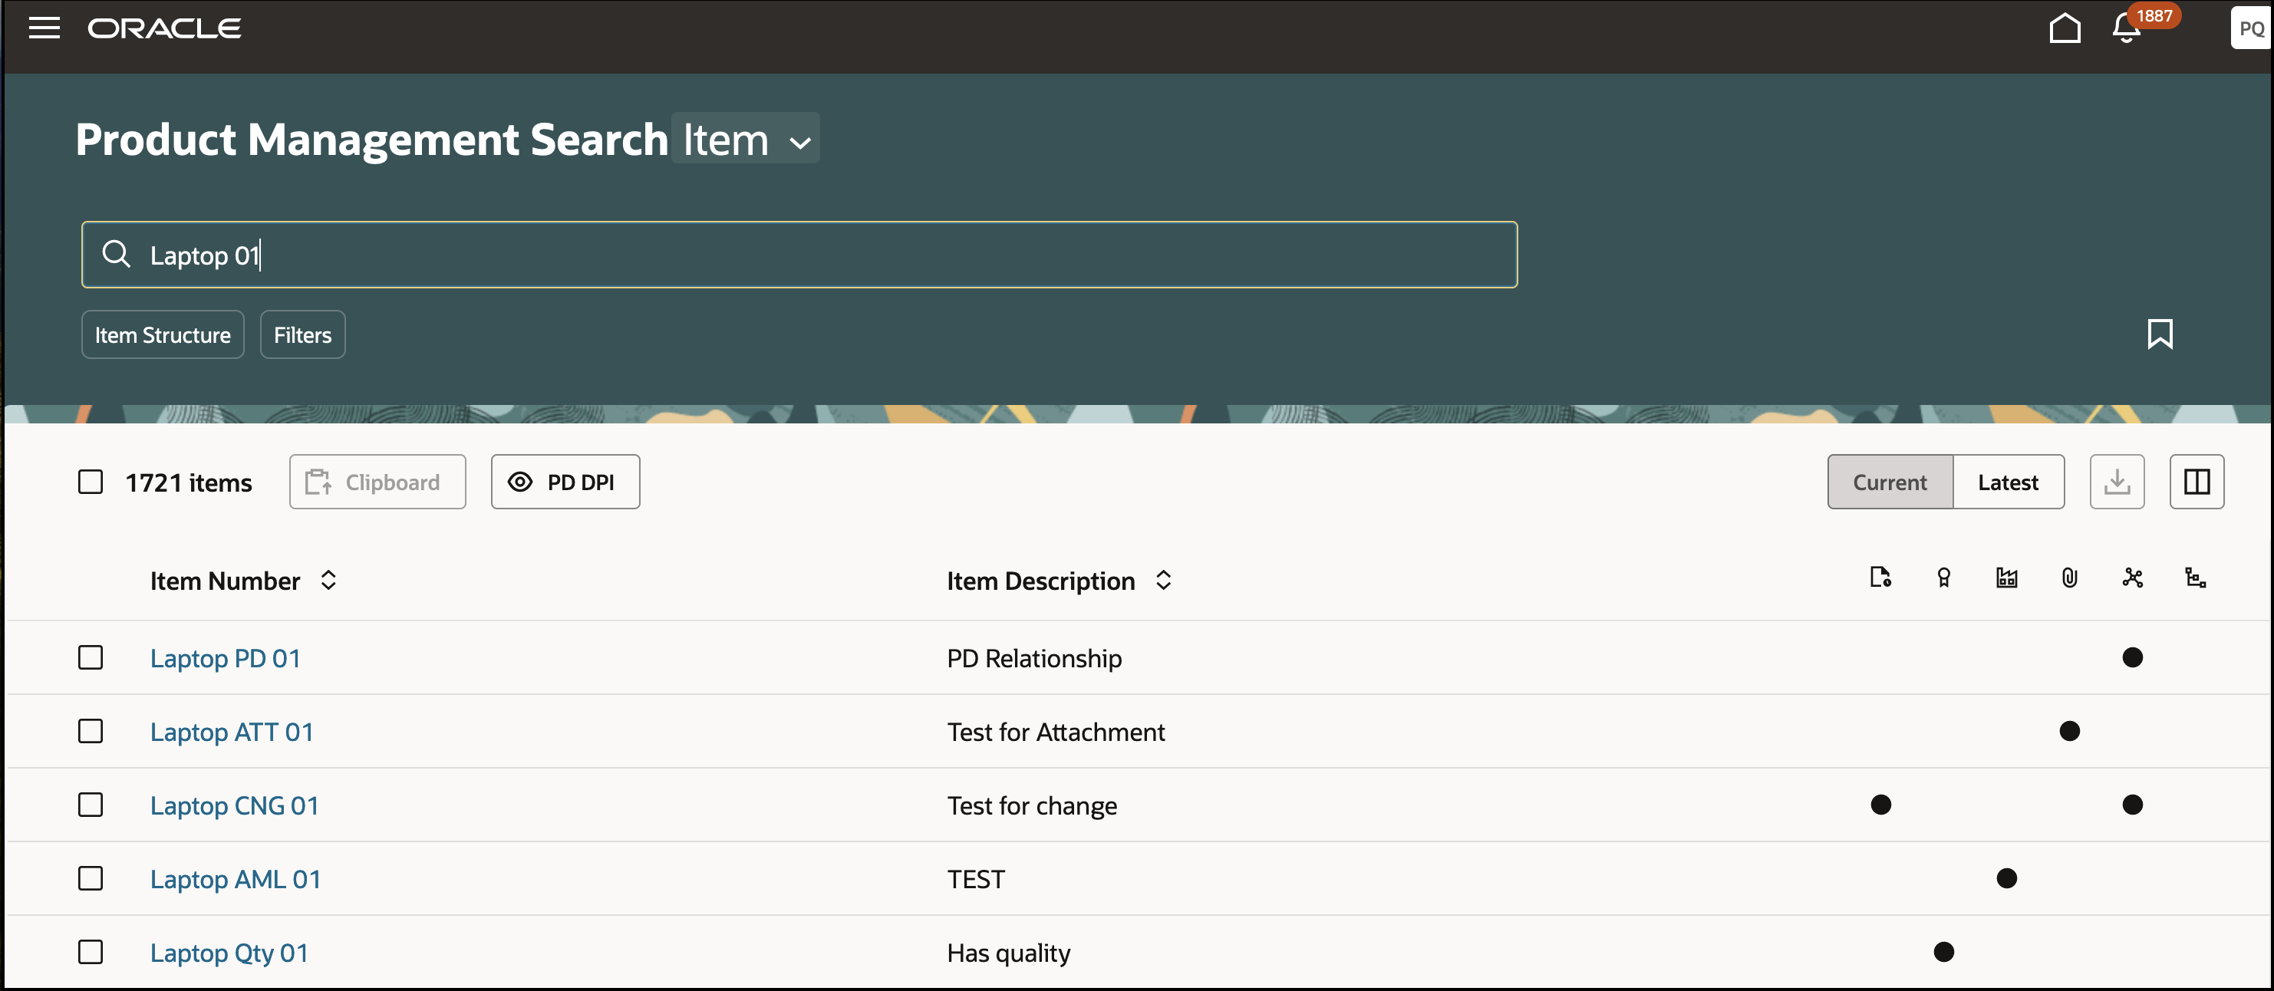This screenshot has width=2274, height=991.
Task: Open the column layout settings icon
Action: (2197, 482)
